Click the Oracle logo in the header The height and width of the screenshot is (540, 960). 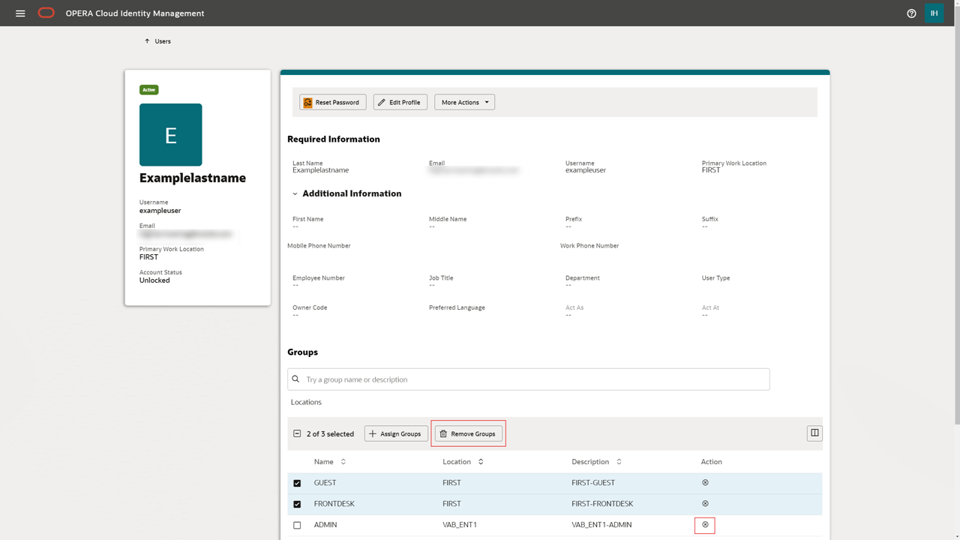(46, 13)
